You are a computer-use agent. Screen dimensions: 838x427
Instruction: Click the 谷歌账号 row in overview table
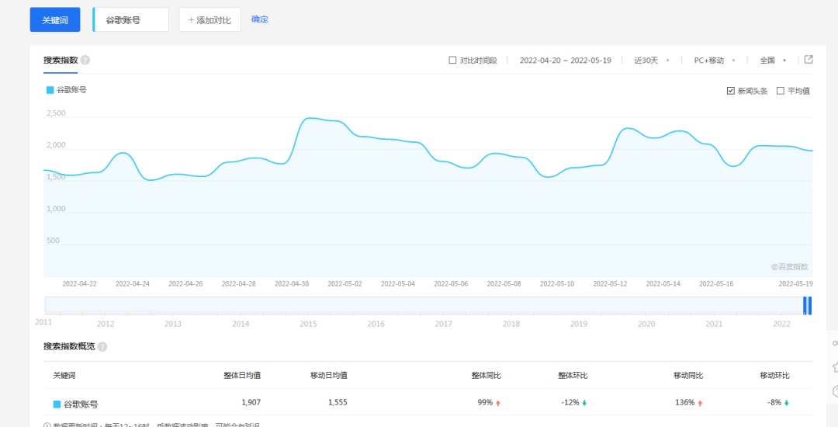(428, 402)
